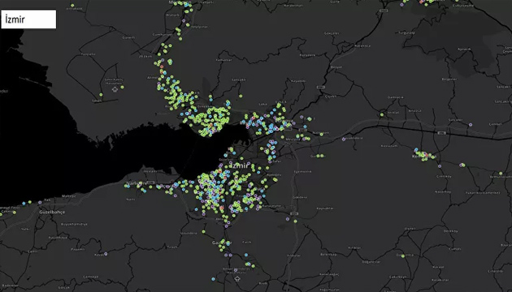Image resolution: width=512 pixels, height=292 pixels.
Task: Click the large İzmir city label
Action: (239, 165)
